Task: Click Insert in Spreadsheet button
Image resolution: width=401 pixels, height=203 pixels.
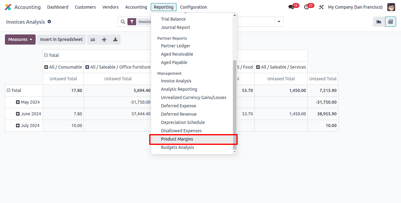Action: (61, 39)
